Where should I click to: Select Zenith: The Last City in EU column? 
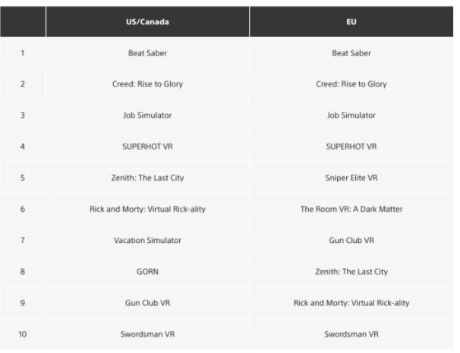351,271
